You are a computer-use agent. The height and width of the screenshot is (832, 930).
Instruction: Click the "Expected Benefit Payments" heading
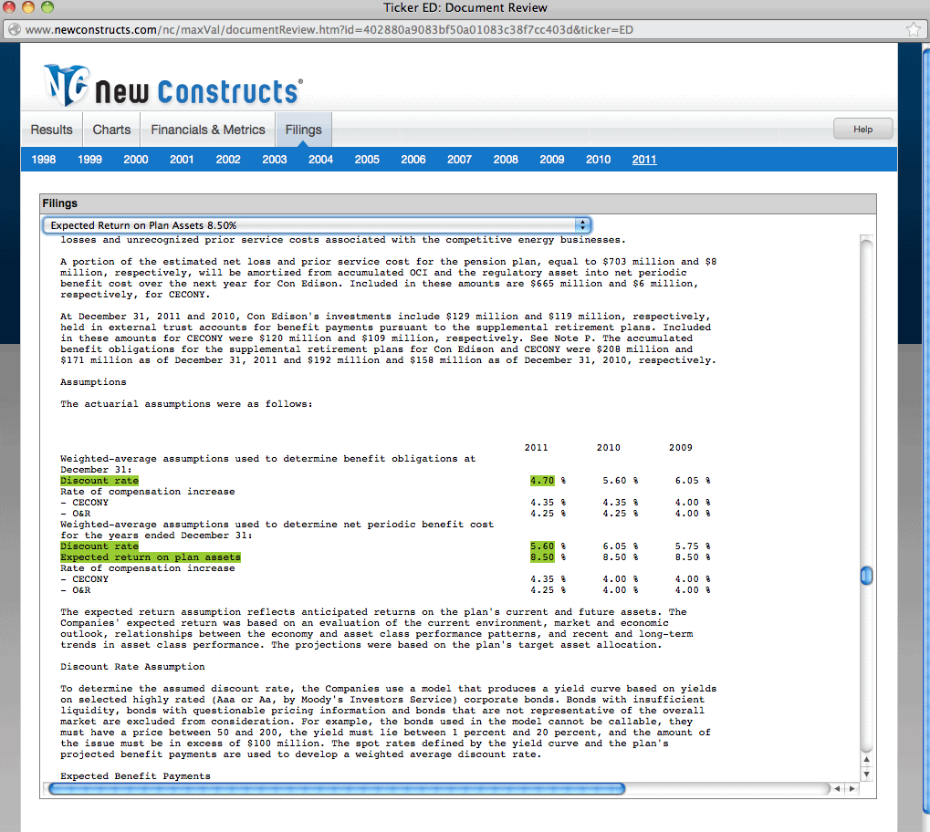135,776
